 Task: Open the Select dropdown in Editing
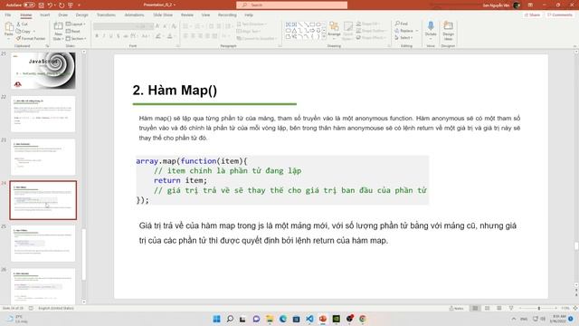[x=403, y=38]
